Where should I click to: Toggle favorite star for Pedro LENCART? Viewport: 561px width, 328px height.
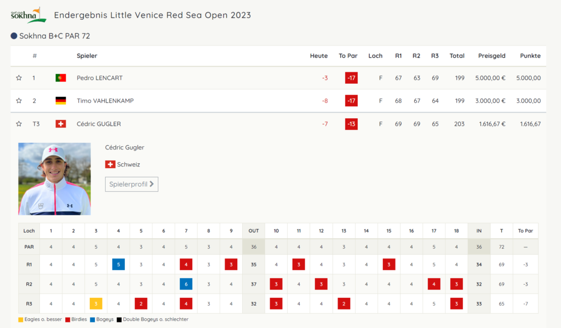click(x=19, y=78)
